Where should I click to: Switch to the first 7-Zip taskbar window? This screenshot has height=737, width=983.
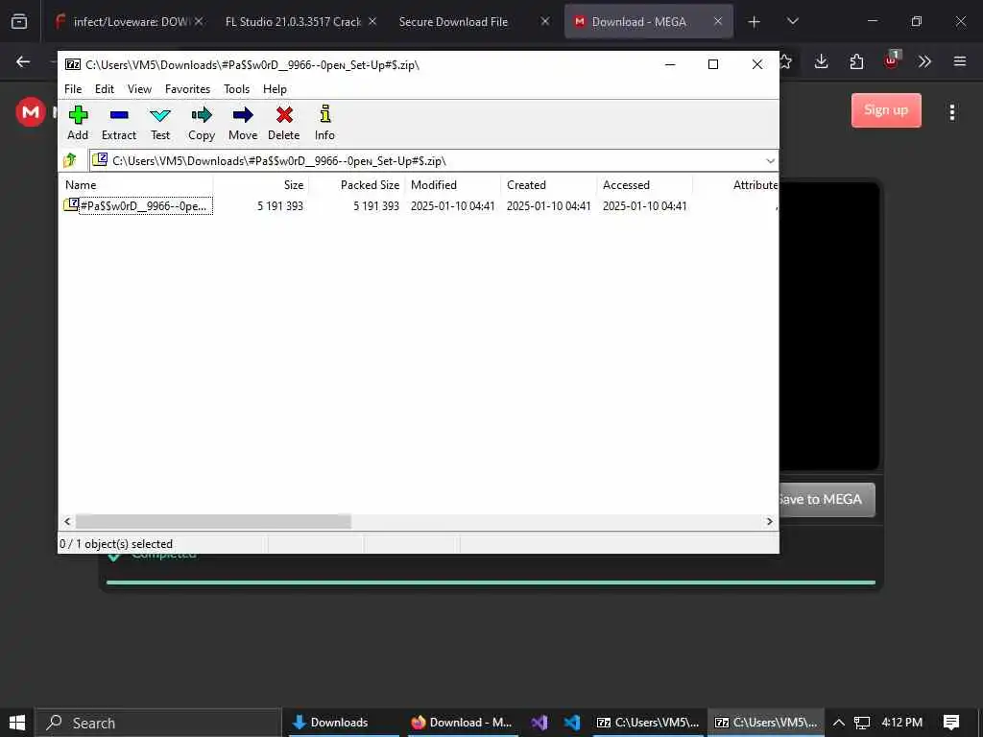[648, 723]
